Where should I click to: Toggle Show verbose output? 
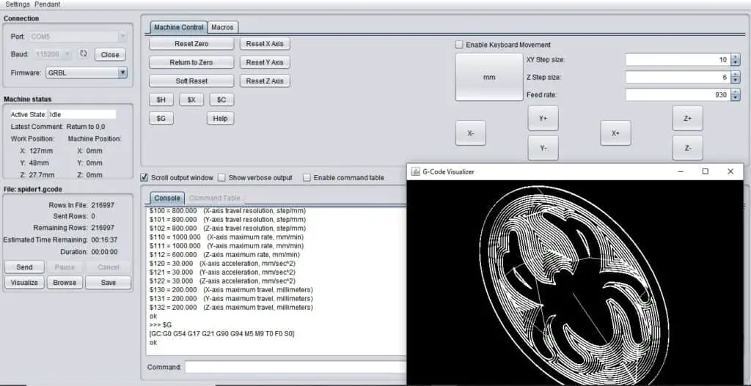coord(221,177)
